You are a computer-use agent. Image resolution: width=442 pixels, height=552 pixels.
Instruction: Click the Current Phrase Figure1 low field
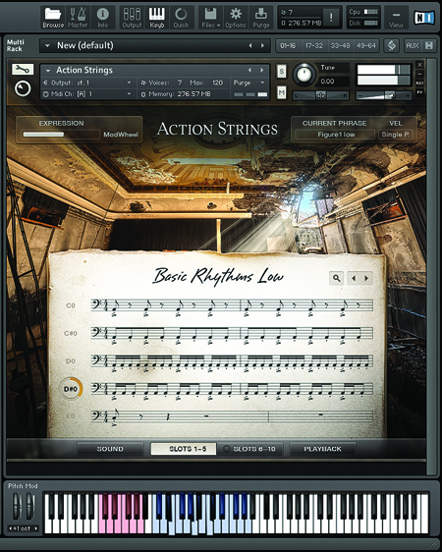pos(335,135)
